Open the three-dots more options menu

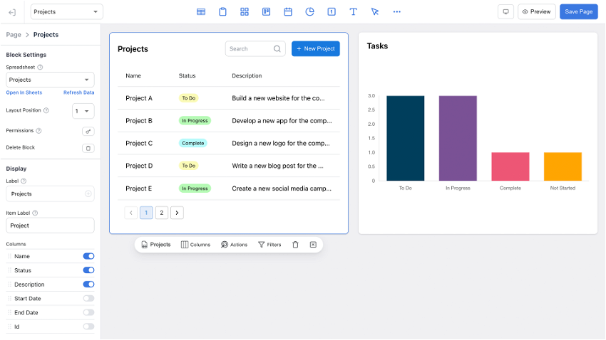(397, 12)
